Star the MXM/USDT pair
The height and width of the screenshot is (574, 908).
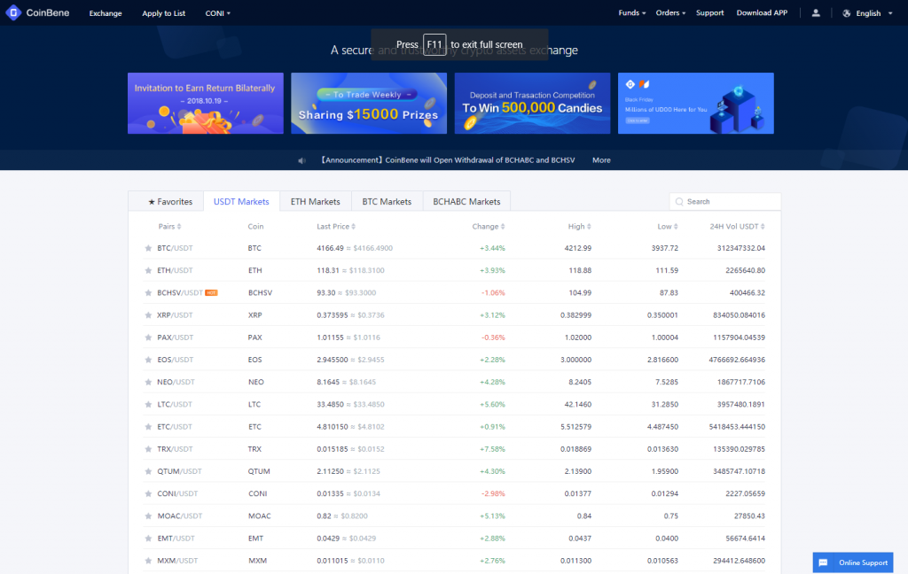148,561
